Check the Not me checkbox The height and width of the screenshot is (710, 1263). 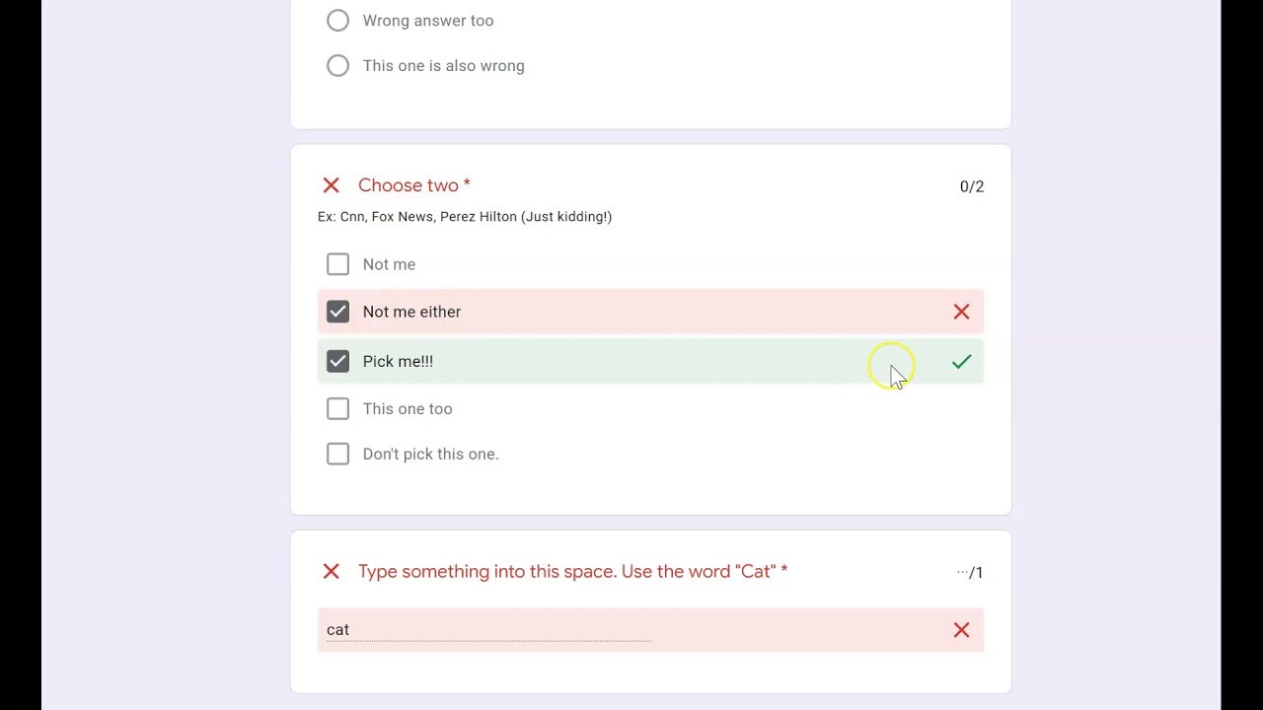337,264
